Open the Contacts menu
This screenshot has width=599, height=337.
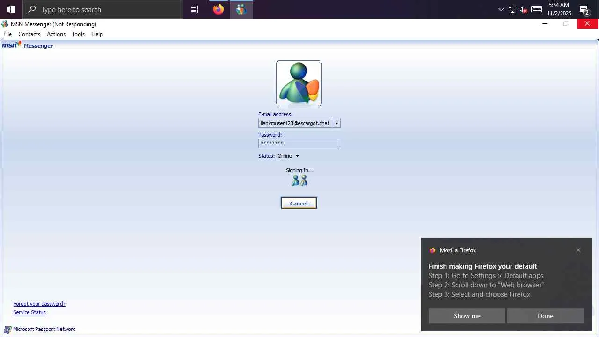click(29, 34)
